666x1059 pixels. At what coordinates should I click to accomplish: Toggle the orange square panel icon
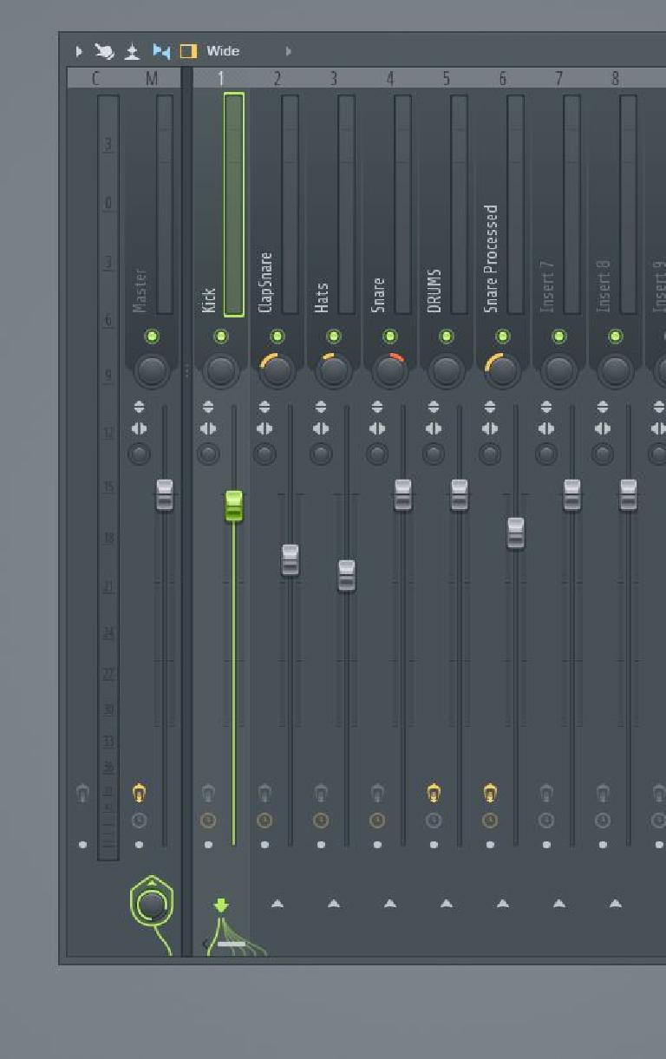point(188,51)
